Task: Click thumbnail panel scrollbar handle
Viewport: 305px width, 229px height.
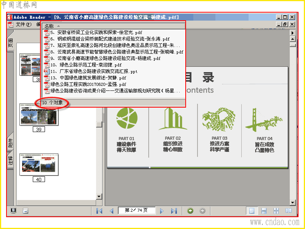Action: [x=99, y=124]
